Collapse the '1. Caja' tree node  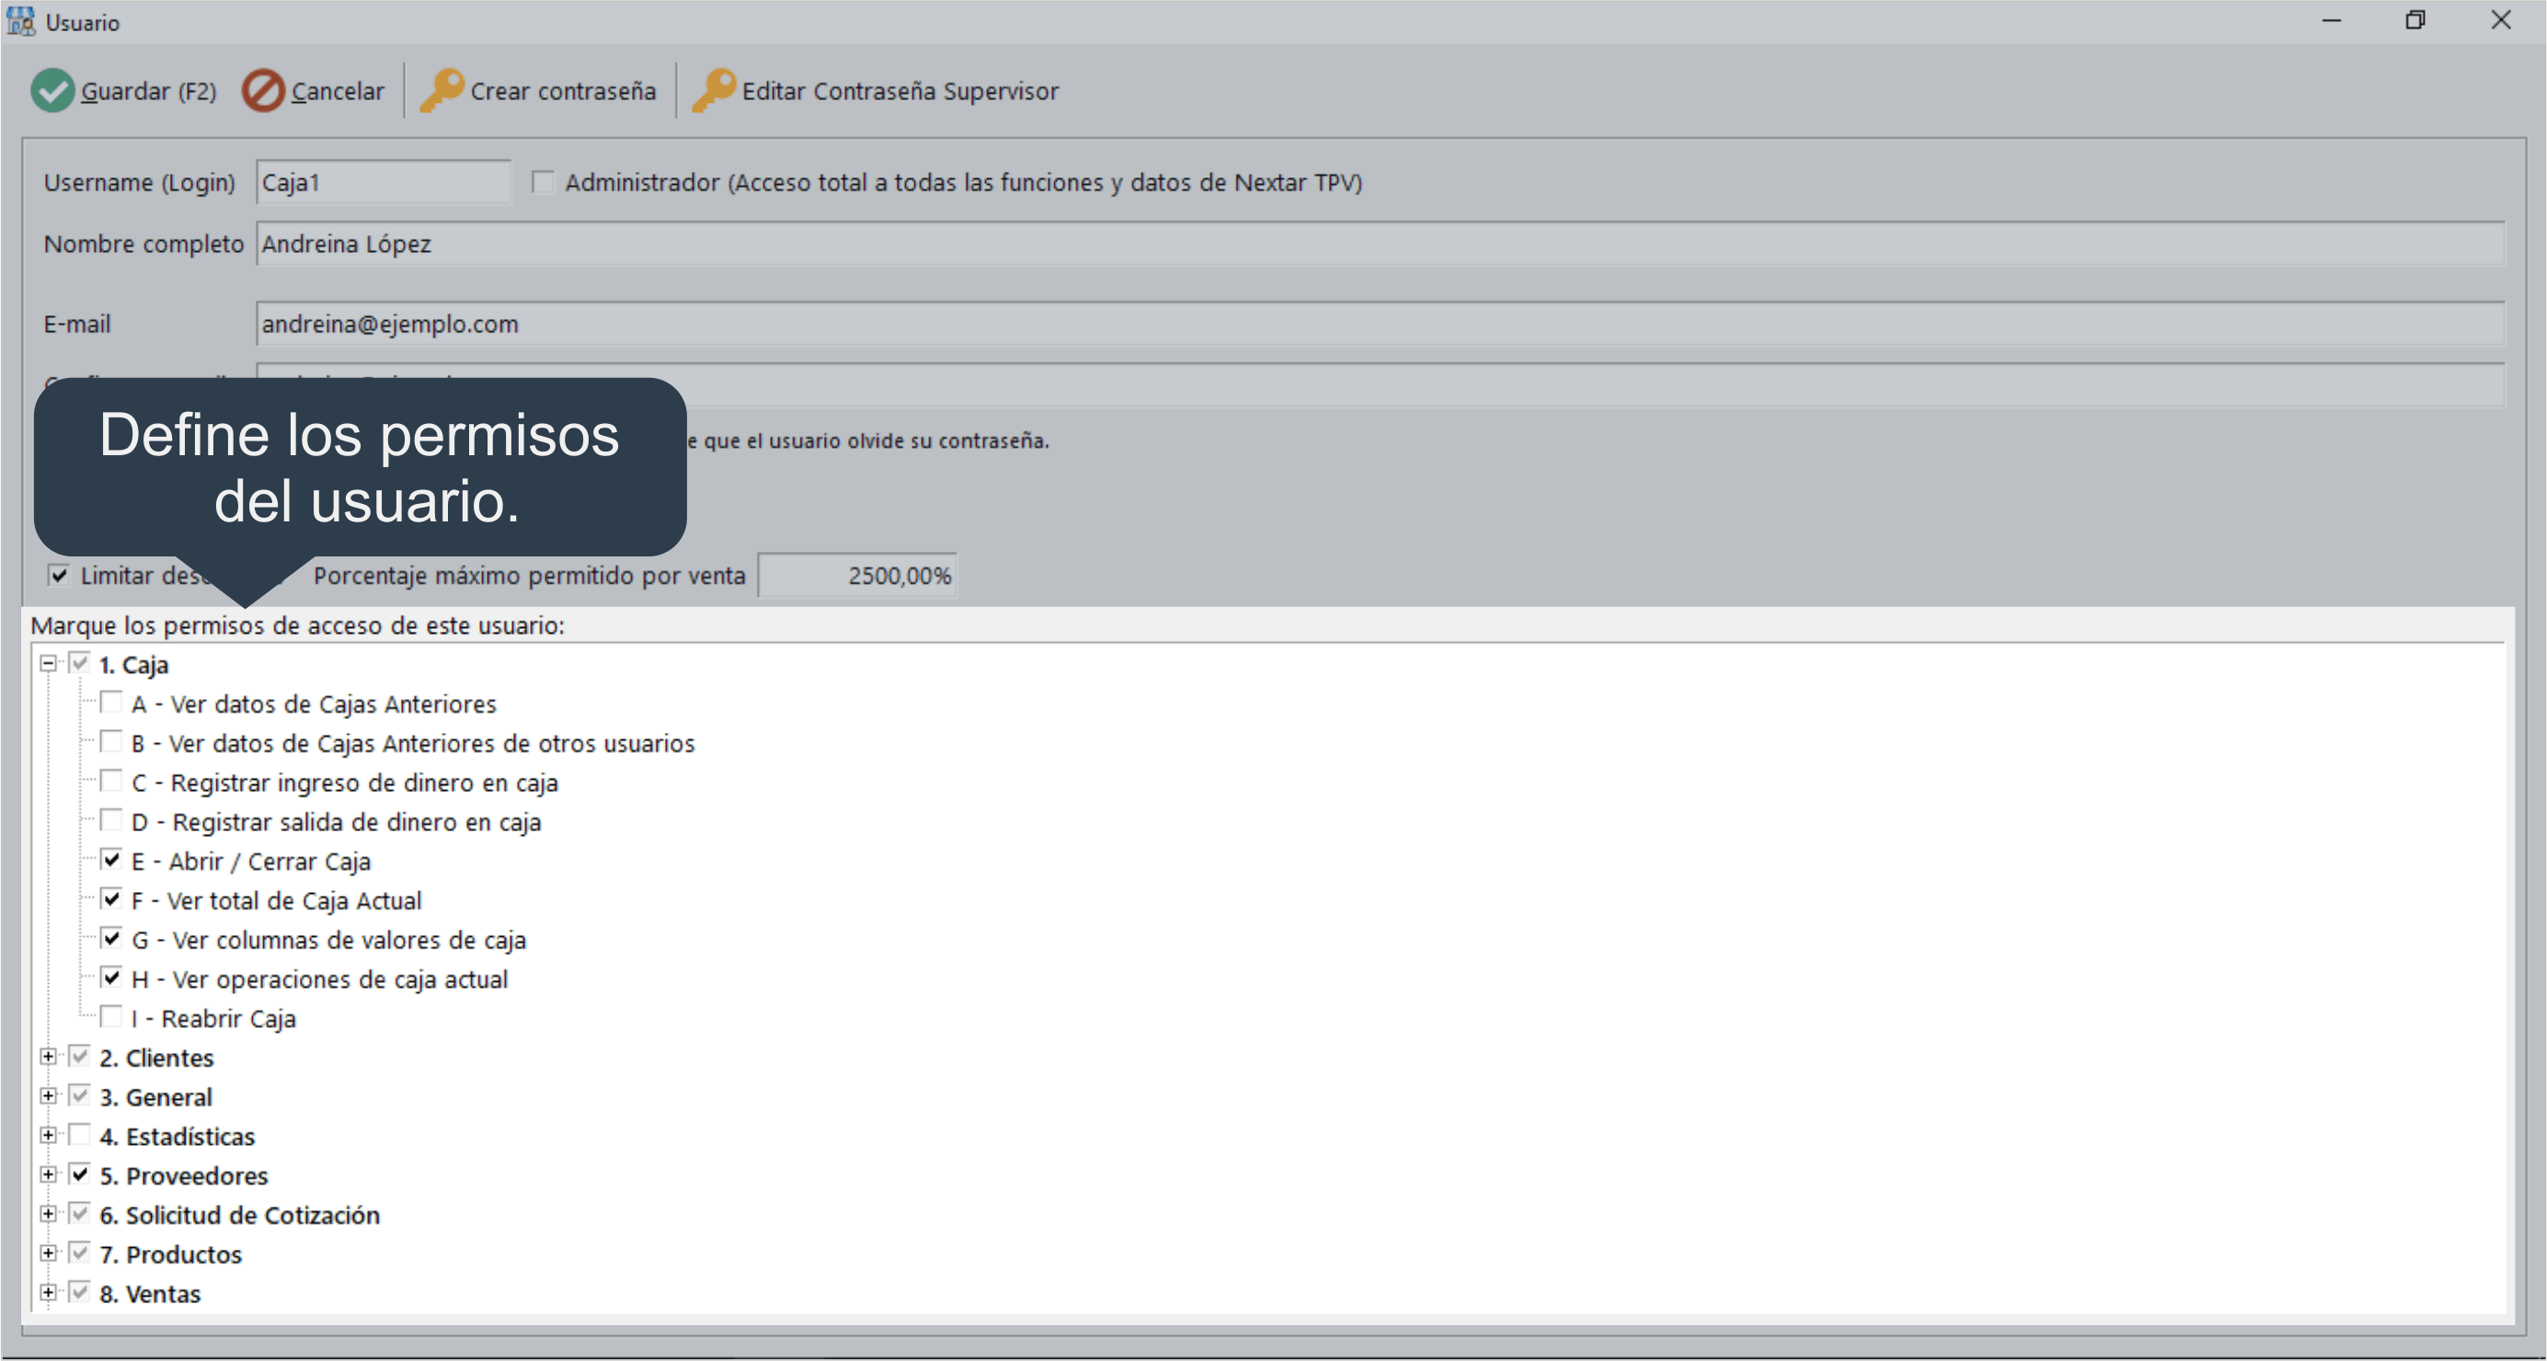(48, 663)
